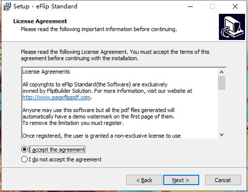
Task: Click the greyed-out maximize window button
Action: click(213, 6)
